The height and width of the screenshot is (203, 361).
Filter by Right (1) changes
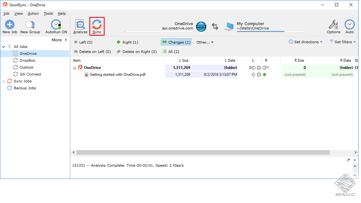coord(127,42)
